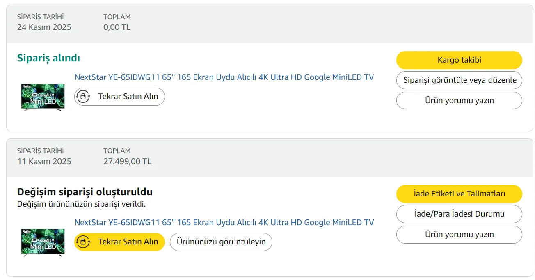Viewport: 535px width, 280px height.
Task: Click the 27.499,00 TL order total
Action: pos(127,161)
